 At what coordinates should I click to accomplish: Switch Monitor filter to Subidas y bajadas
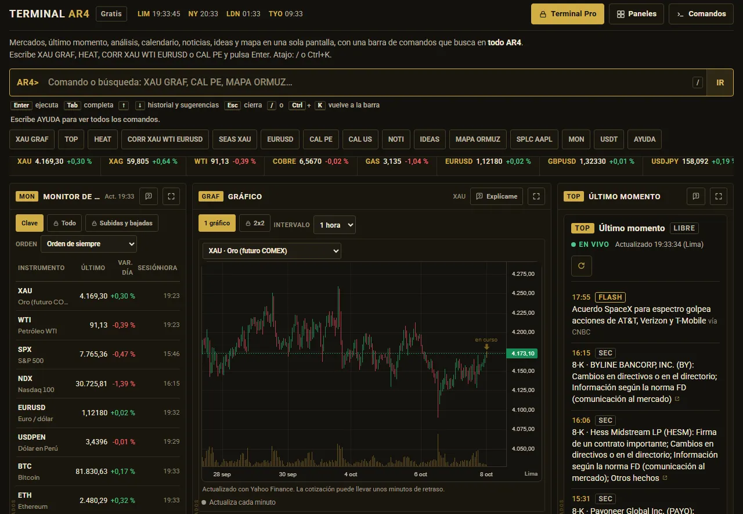coord(122,223)
